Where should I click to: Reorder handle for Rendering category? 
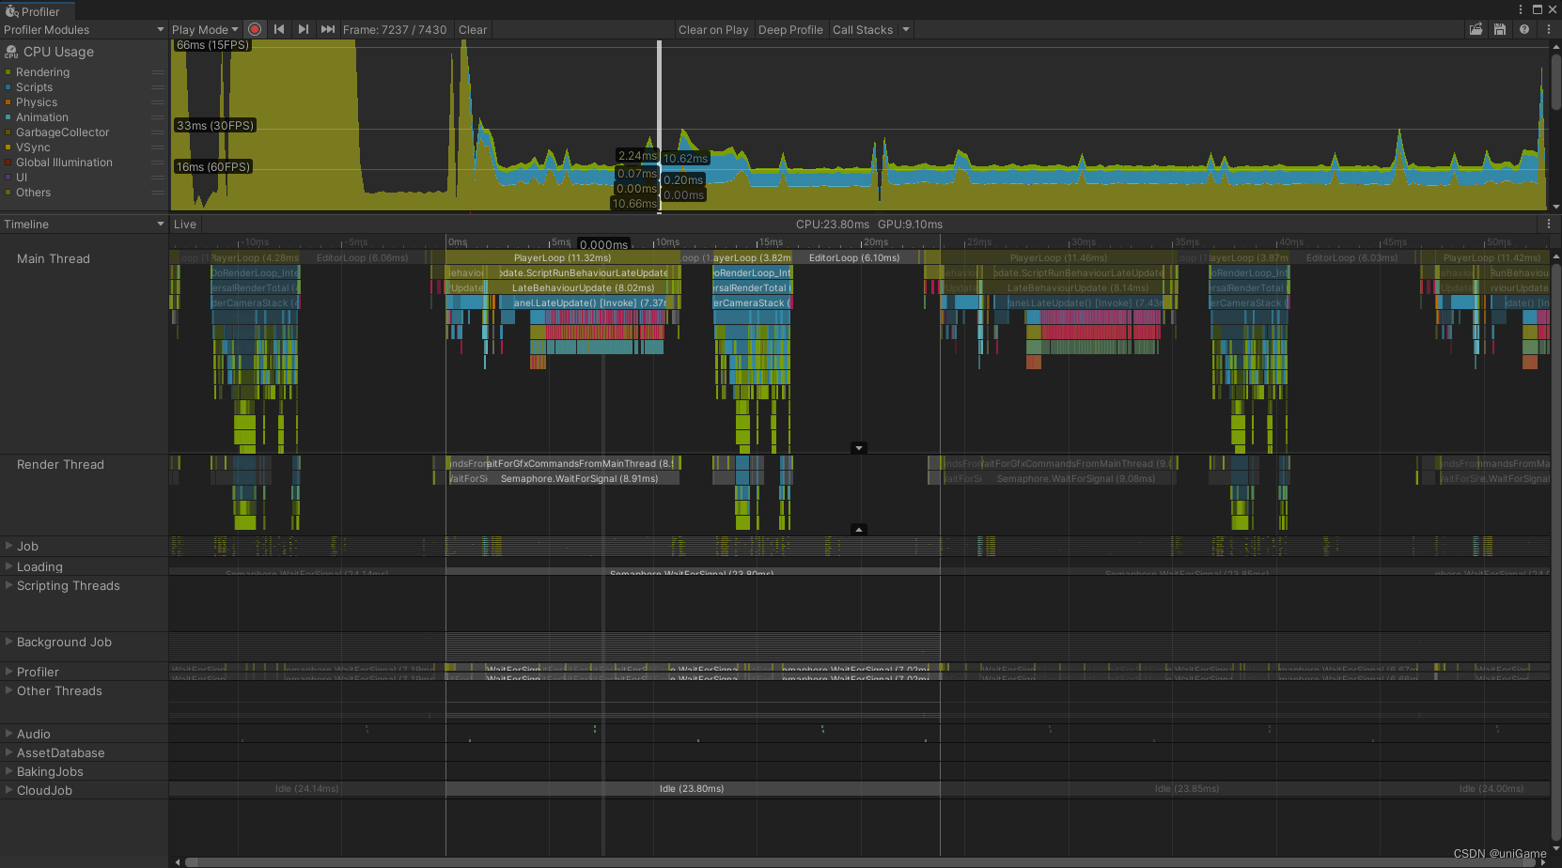[x=157, y=72]
